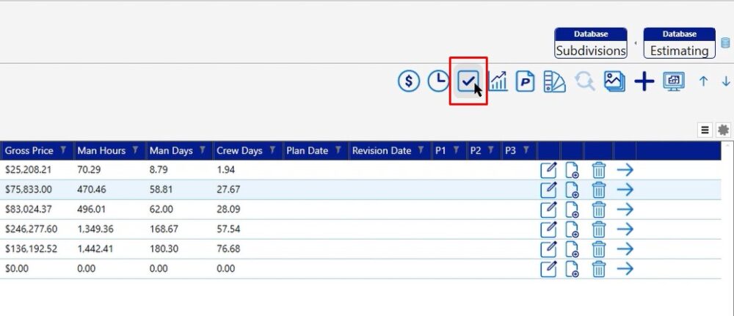Click the gear settings icon above the grid
734x316 pixels.
(724, 130)
